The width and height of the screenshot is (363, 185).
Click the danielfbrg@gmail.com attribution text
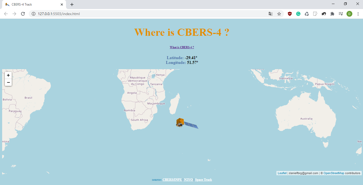[x=303, y=173]
